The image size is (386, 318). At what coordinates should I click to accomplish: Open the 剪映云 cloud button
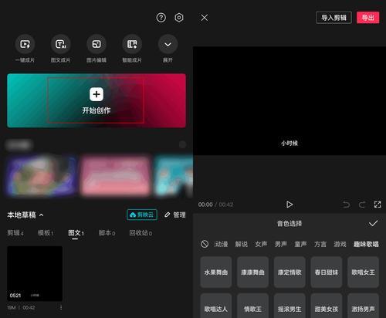pyautogui.click(x=142, y=215)
